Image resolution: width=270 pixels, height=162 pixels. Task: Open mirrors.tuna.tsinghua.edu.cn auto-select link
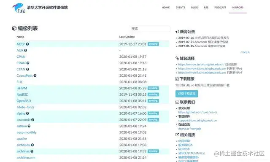click(201, 65)
